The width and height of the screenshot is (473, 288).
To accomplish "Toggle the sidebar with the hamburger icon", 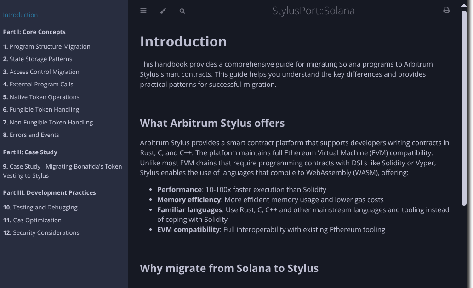I will pos(143,11).
